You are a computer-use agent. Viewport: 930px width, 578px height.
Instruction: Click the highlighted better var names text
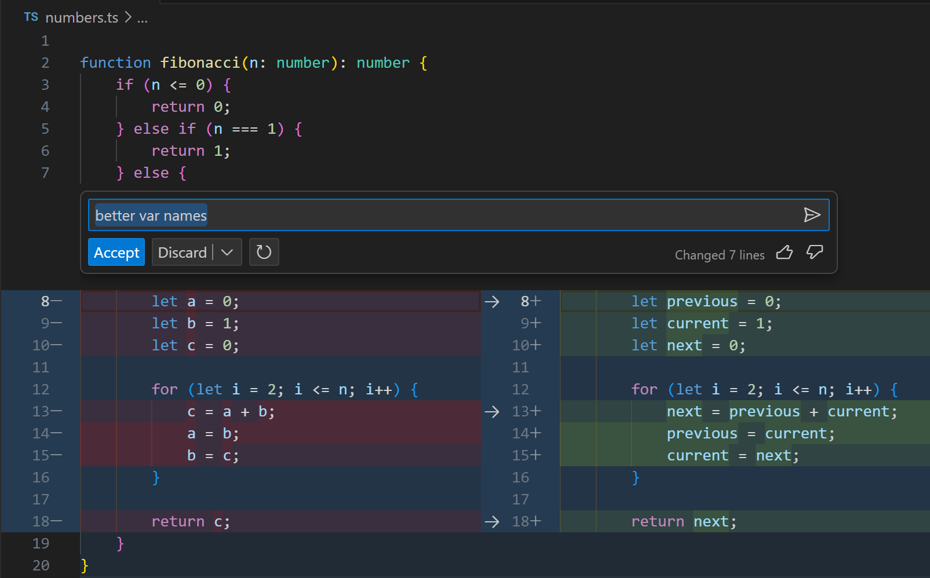pyautogui.click(x=149, y=215)
